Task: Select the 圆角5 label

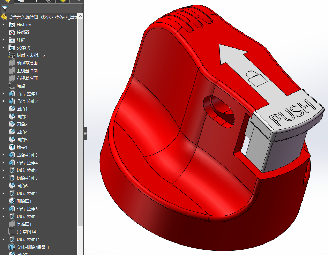Action: [x=22, y=140]
